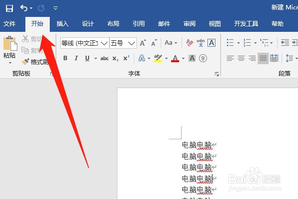Switch to the 插入 ribbon tab

coord(63,24)
